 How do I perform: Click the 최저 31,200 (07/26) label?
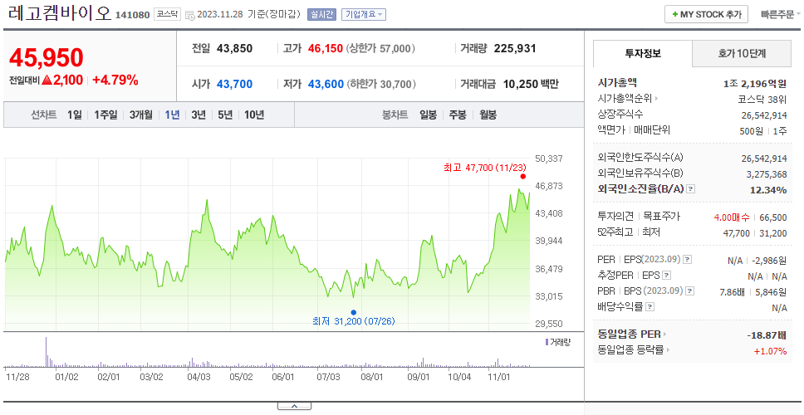(353, 322)
